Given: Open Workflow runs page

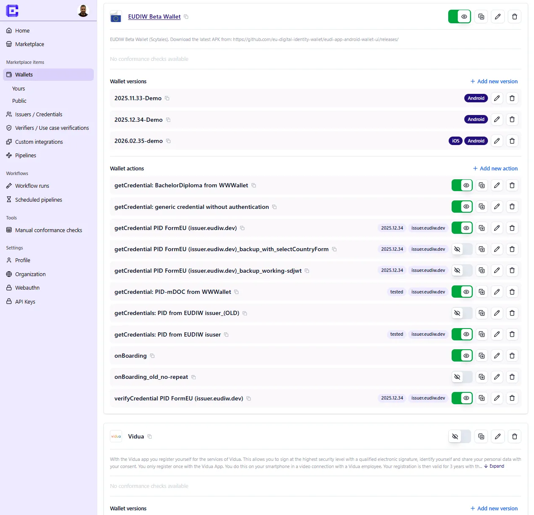Looking at the screenshot, I should pos(48,186).
